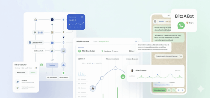Viewport: 210px width, 98px height.
Task: Expand the Olites plus option in the Orchestrator row
Action: [x=132, y=51]
